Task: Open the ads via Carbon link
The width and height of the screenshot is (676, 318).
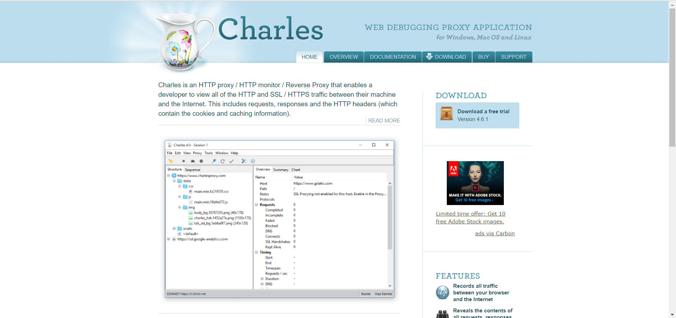Action: click(495, 234)
